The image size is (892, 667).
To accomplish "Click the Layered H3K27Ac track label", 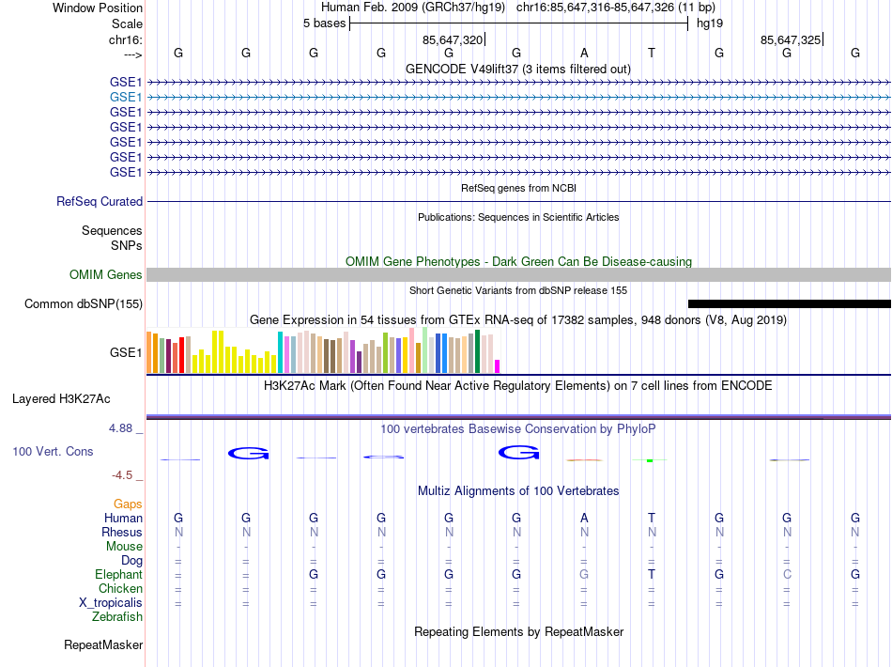I will (61, 399).
